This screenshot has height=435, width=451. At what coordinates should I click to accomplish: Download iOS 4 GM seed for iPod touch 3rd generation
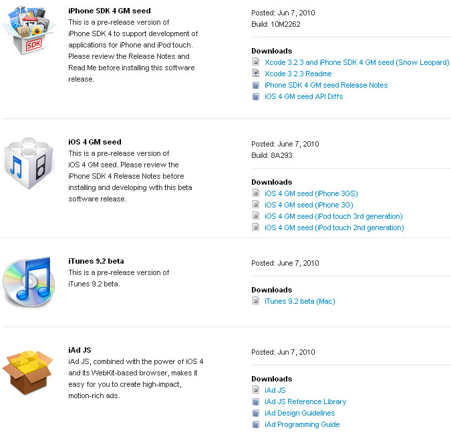pyautogui.click(x=333, y=216)
